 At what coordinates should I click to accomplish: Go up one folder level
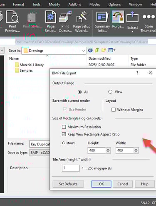[x=97, y=50]
